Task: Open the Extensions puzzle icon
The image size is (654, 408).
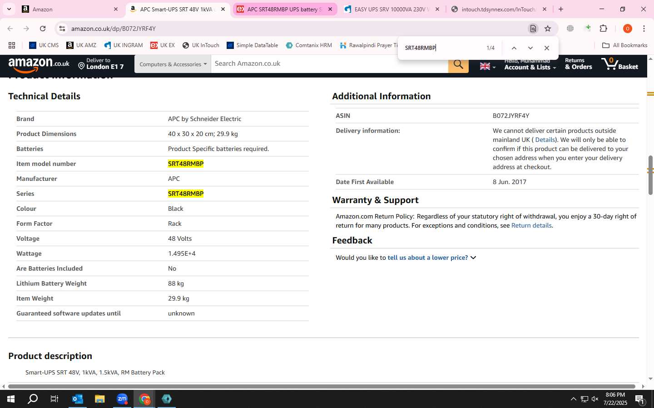Action: click(x=603, y=29)
